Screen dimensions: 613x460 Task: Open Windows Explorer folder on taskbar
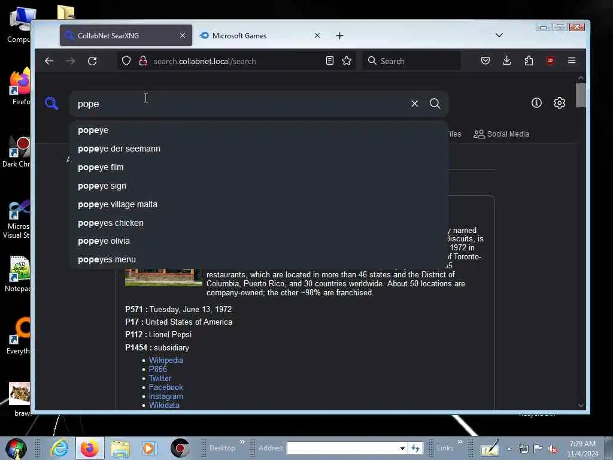(x=120, y=448)
